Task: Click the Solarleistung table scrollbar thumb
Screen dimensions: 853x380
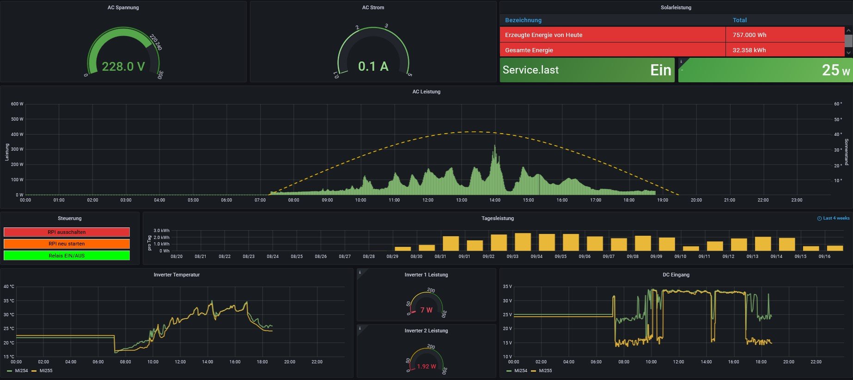Action: tap(848, 41)
